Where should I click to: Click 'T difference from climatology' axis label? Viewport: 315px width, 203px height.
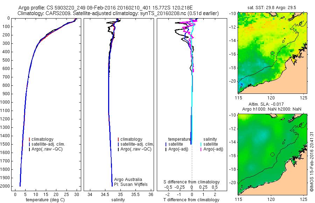(x=191, y=200)
